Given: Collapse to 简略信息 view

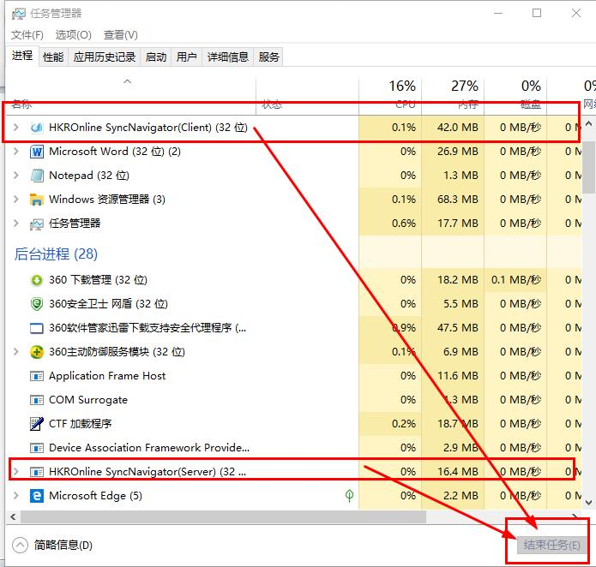Looking at the screenshot, I should click(52, 546).
